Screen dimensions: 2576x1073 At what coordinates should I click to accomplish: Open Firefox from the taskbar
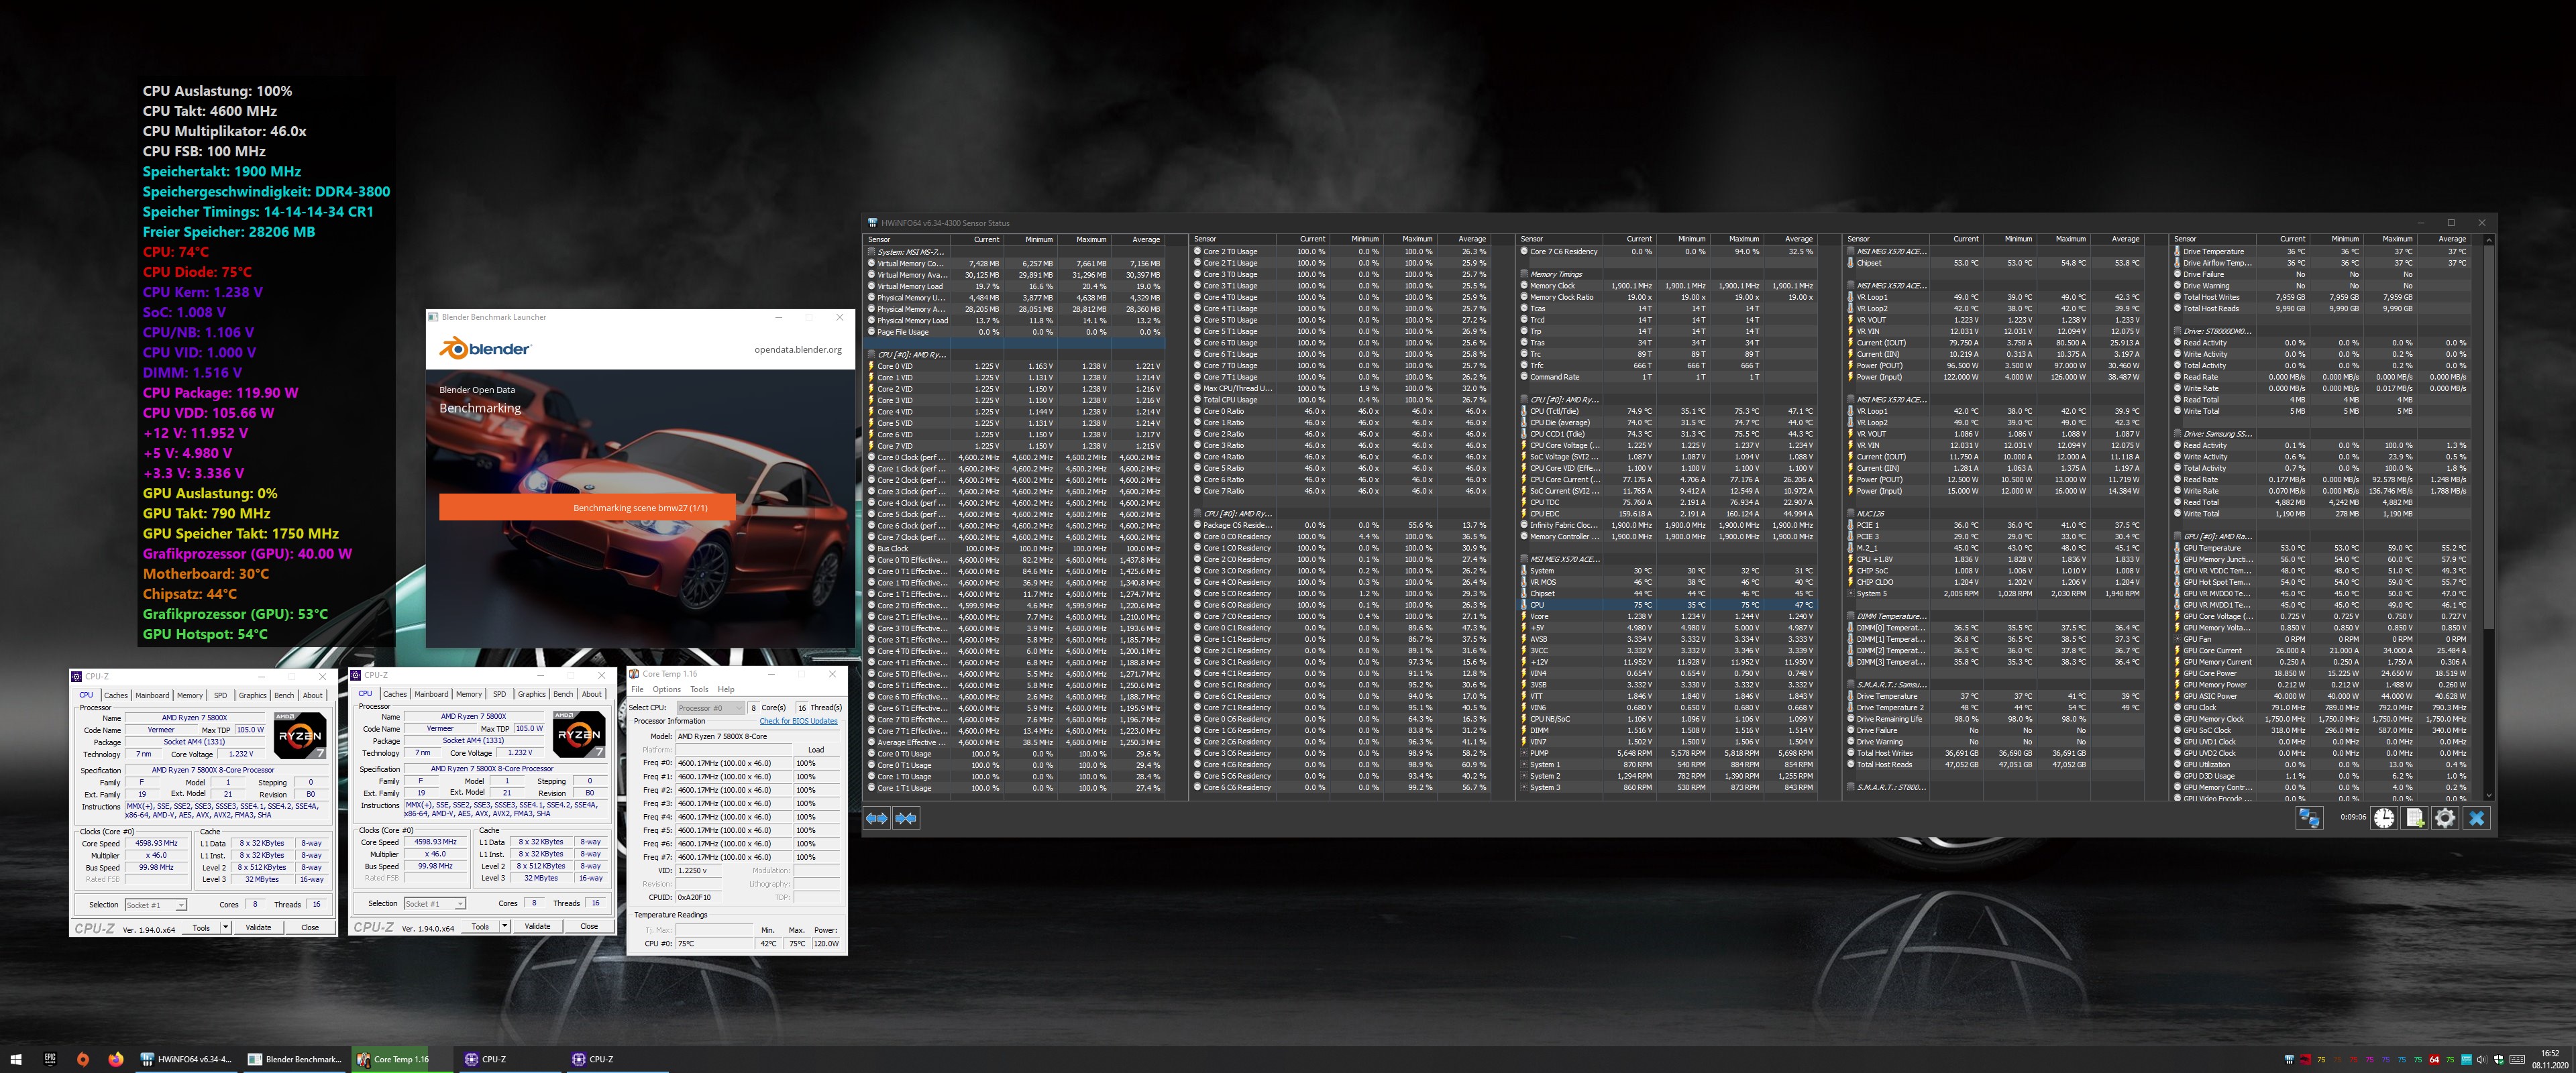coord(116,1059)
